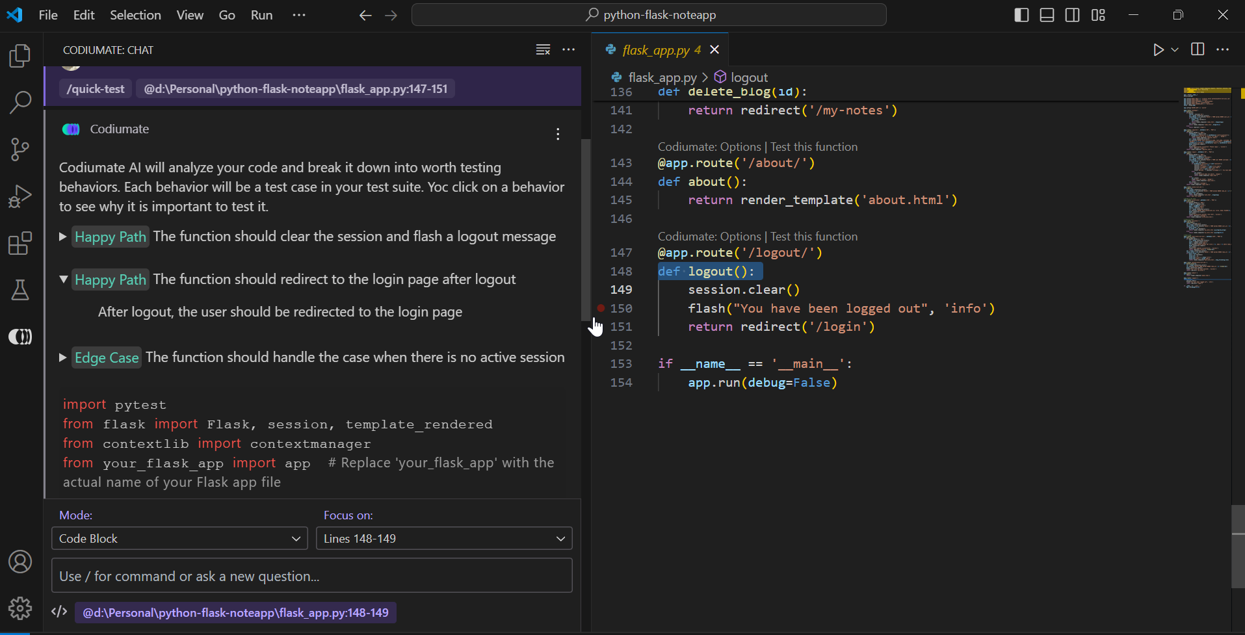Click Test this function above the logout route
This screenshot has height=635, width=1245.
[814, 237]
